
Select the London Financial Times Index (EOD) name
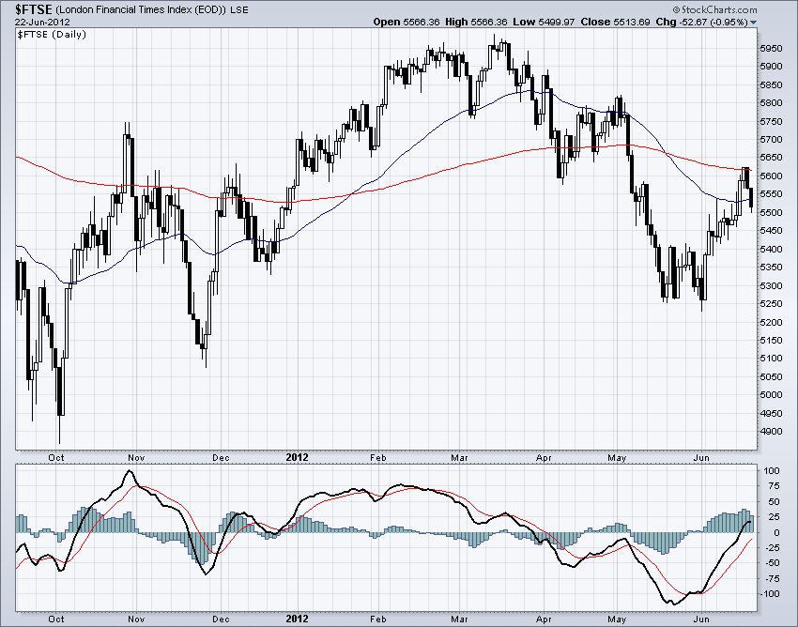pyautogui.click(x=140, y=9)
